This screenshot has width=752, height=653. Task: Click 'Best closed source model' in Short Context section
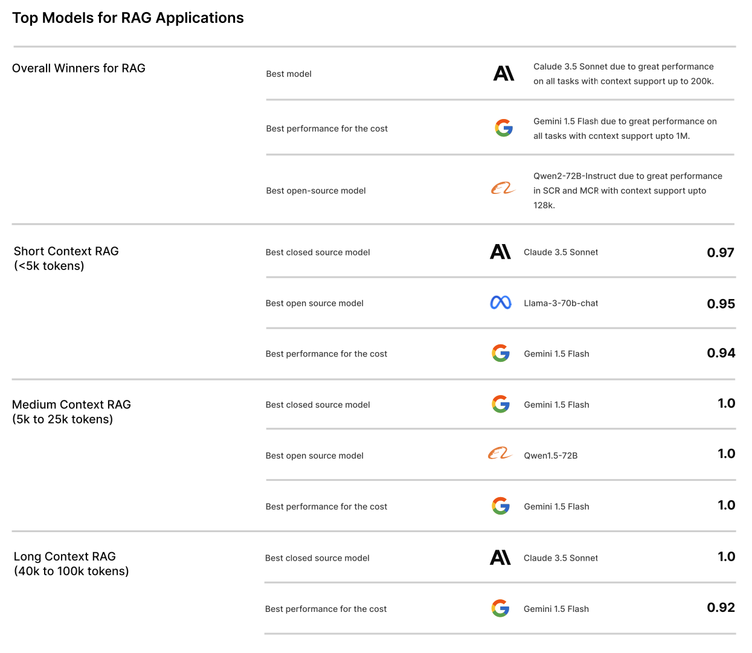coord(318,253)
